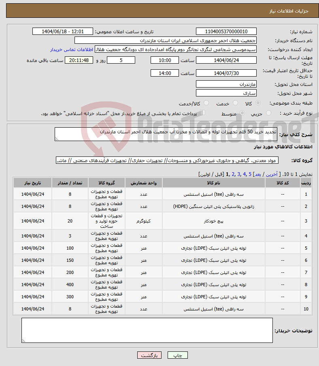Click the remaining days field showing 5

pos(121,60)
